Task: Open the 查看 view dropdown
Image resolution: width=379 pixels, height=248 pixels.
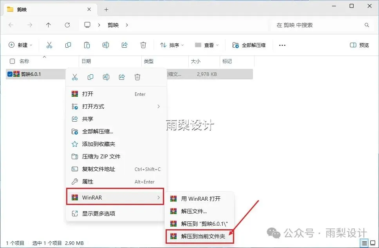Action: [x=207, y=45]
